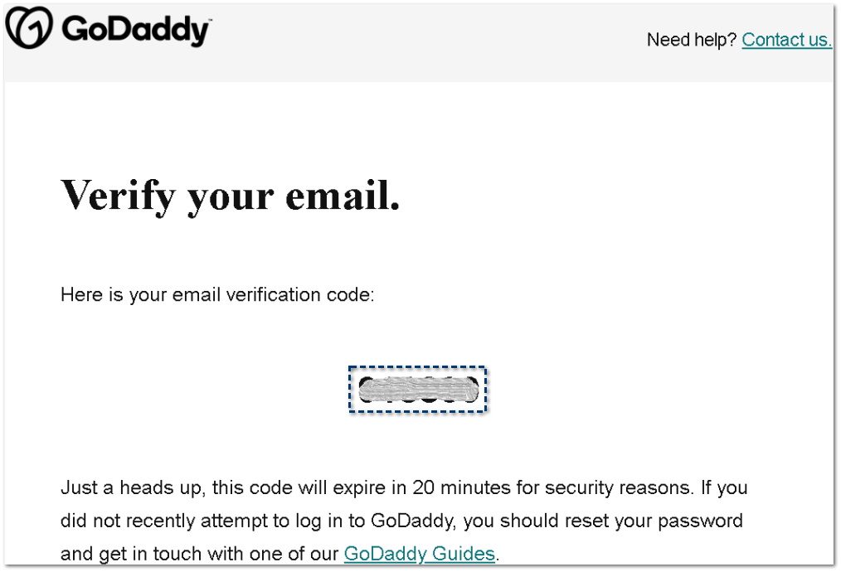Image resolution: width=841 pixels, height=572 pixels.
Task: Click the GoDaddy wordmark in header
Action: pyautogui.click(x=136, y=31)
